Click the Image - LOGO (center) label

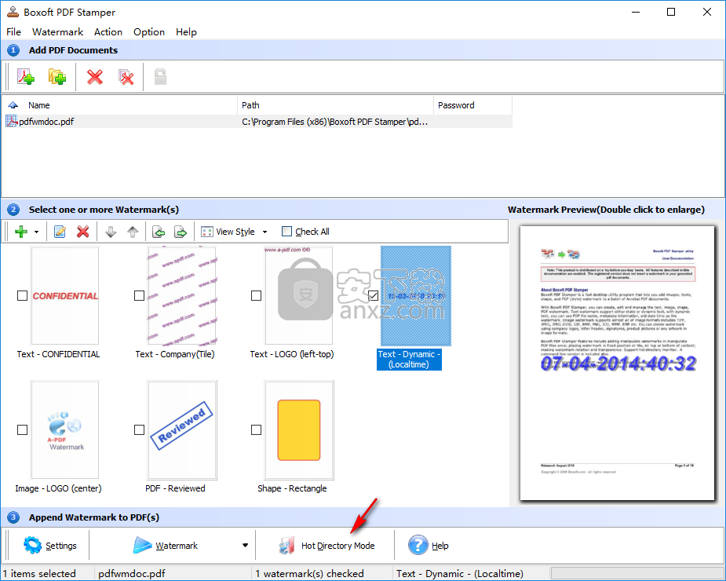58,488
